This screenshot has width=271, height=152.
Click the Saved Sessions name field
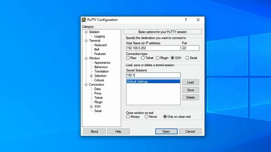(153, 75)
